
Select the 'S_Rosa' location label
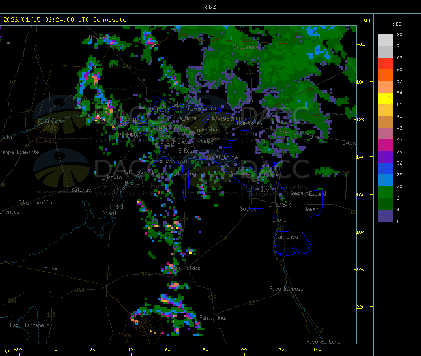(x=188, y=151)
